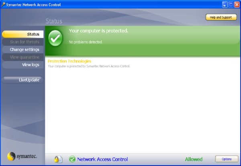Close the Symantec Network Access Control window
Screen dimensions: 241x166
pyautogui.click(x=237, y=4)
